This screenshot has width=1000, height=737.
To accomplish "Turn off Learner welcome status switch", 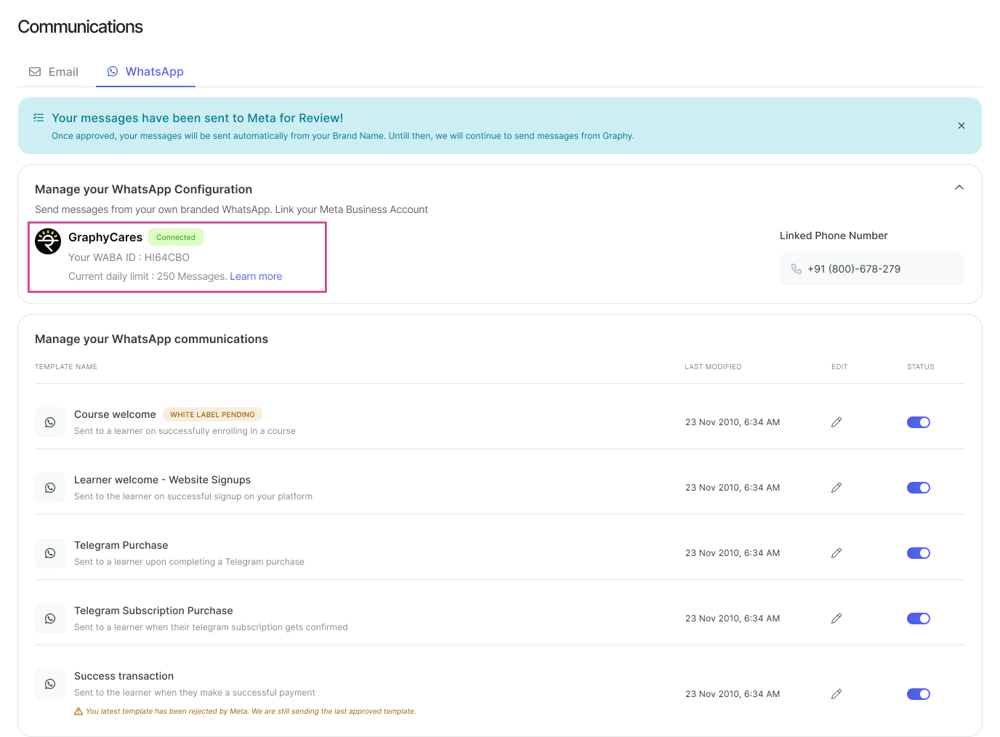I will click(918, 488).
